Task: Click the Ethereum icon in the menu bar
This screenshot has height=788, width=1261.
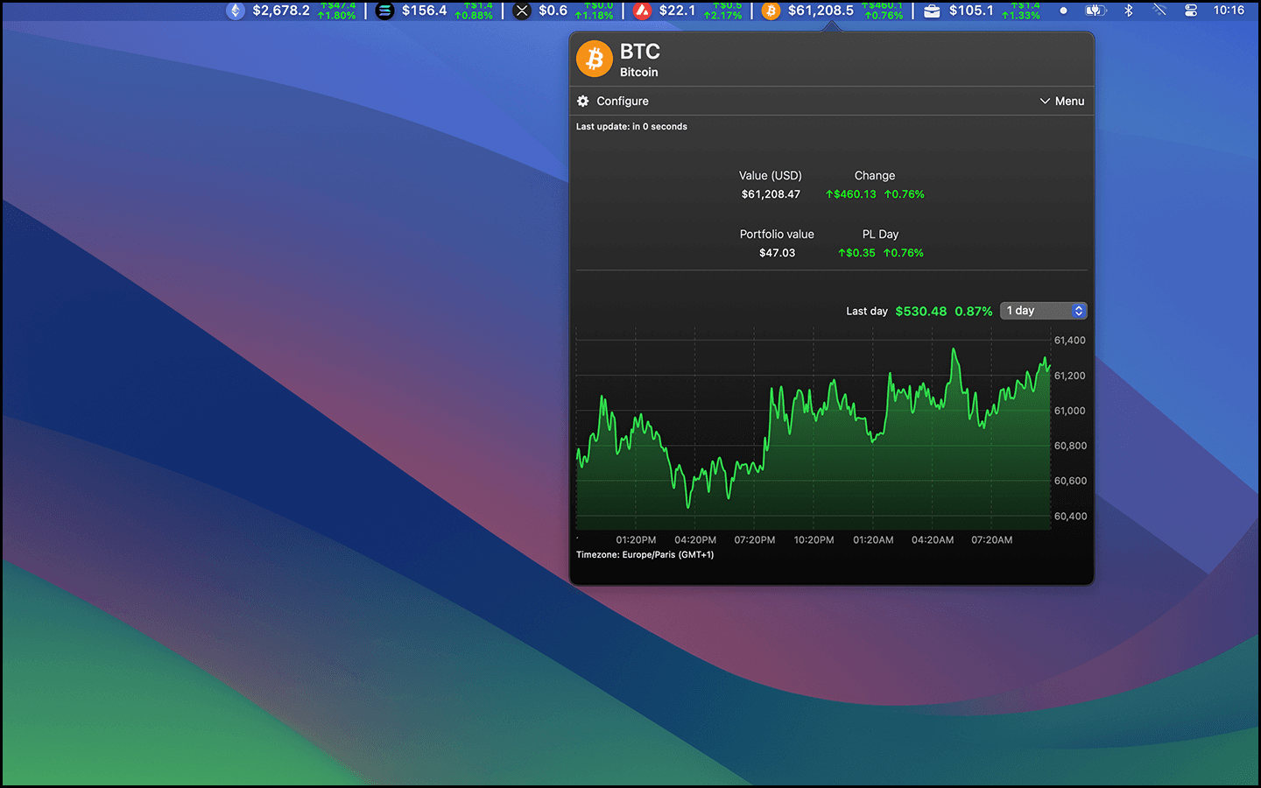Action: [x=235, y=11]
